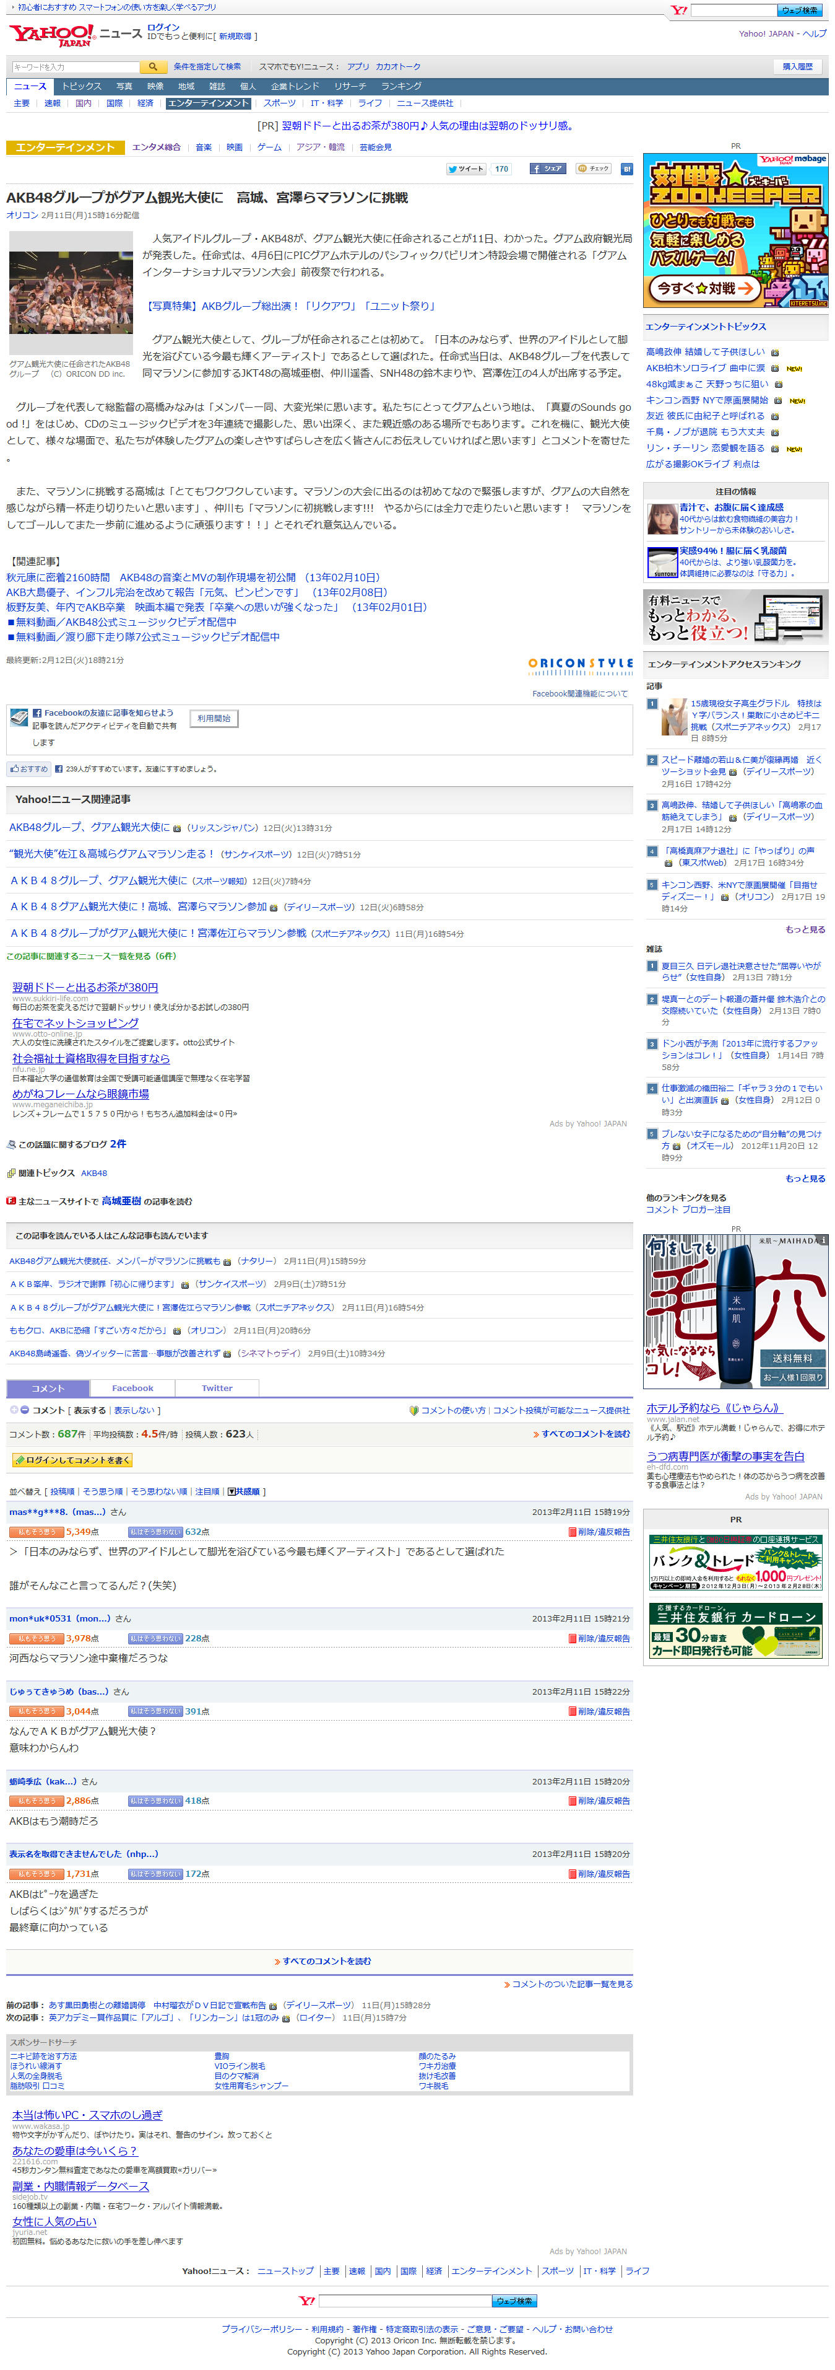Screen dimensions: 835x2370
Task: Click the small Y! icon beside the top web search
Action: point(679,10)
